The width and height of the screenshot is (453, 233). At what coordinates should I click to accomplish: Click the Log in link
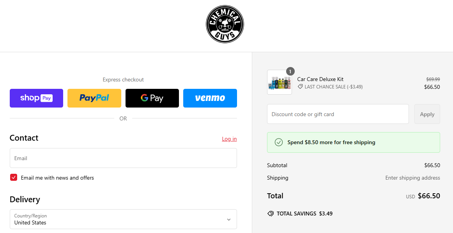tap(229, 139)
